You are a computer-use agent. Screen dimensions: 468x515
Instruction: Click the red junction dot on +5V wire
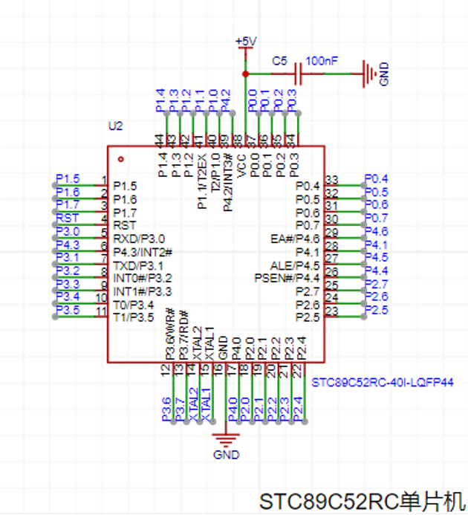coord(245,74)
